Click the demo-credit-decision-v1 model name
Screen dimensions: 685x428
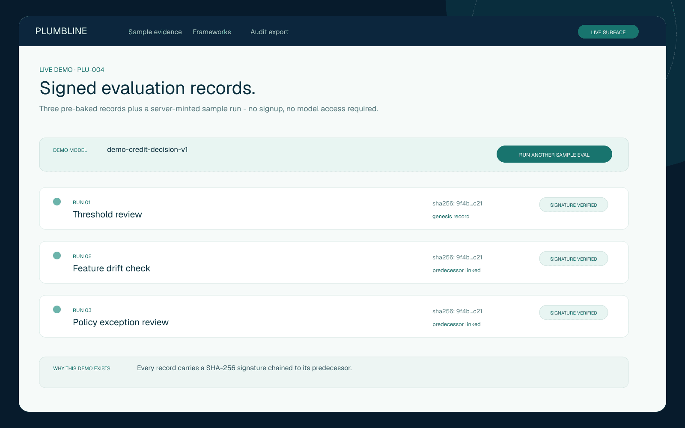147,149
